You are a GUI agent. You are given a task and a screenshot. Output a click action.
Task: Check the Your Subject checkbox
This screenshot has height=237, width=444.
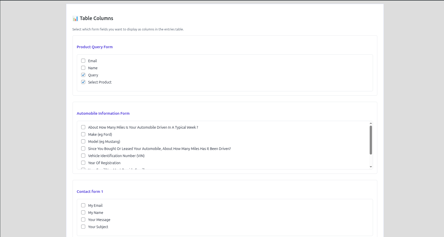83,227
